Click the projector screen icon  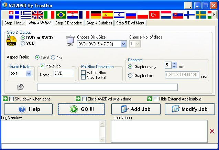(70, 41)
